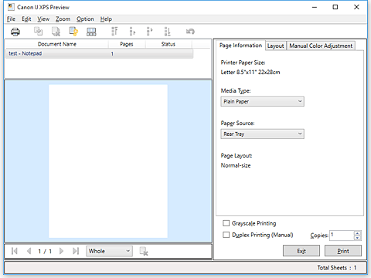Decrease Copies with the down spinner
Image resolution: width=371 pixels, height=278 pixels.
357,238
